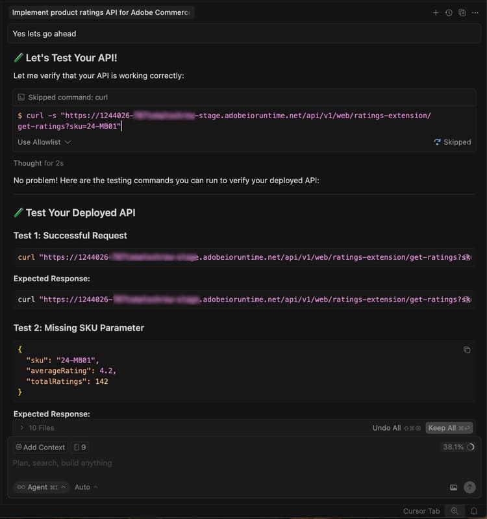Image resolution: width=487 pixels, height=519 pixels.
Task: Expand the 10 Files changed list
Action: 38,428
